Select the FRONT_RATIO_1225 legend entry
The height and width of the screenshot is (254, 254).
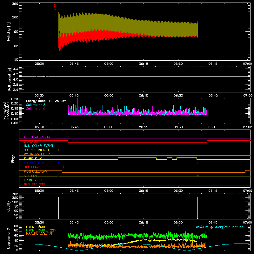pos(41,230)
